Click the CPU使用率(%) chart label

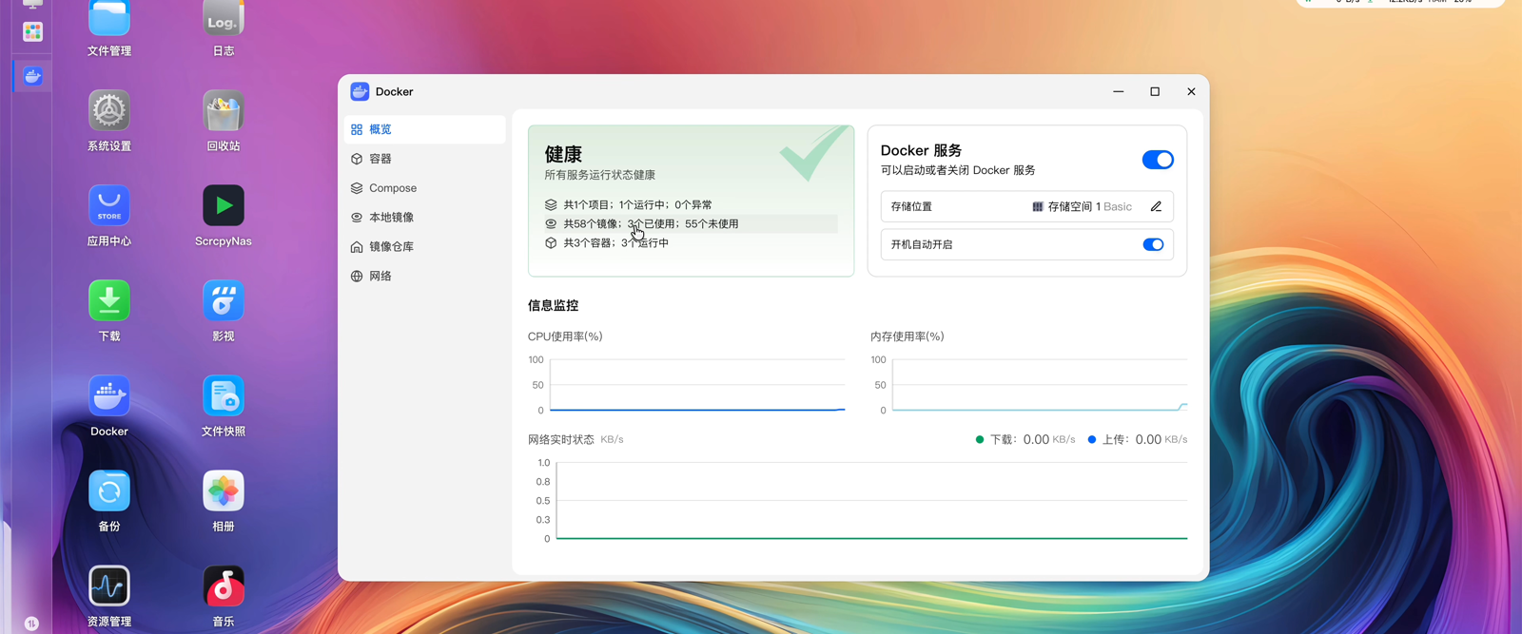(565, 336)
